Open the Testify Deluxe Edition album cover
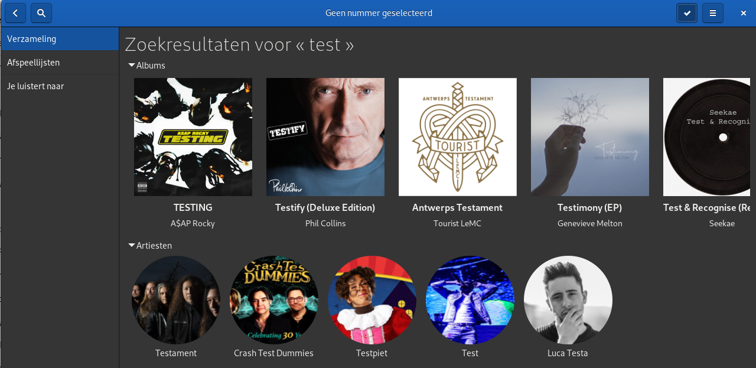 click(325, 137)
